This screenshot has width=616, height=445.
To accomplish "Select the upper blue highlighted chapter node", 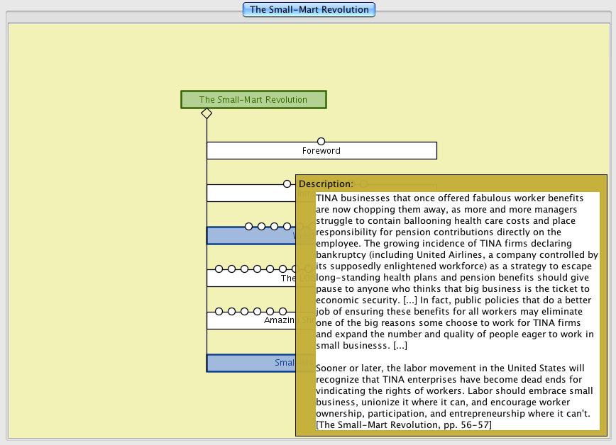I will coord(250,237).
